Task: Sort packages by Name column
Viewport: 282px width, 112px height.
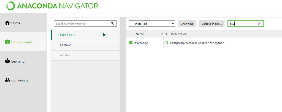Action: pos(140,34)
